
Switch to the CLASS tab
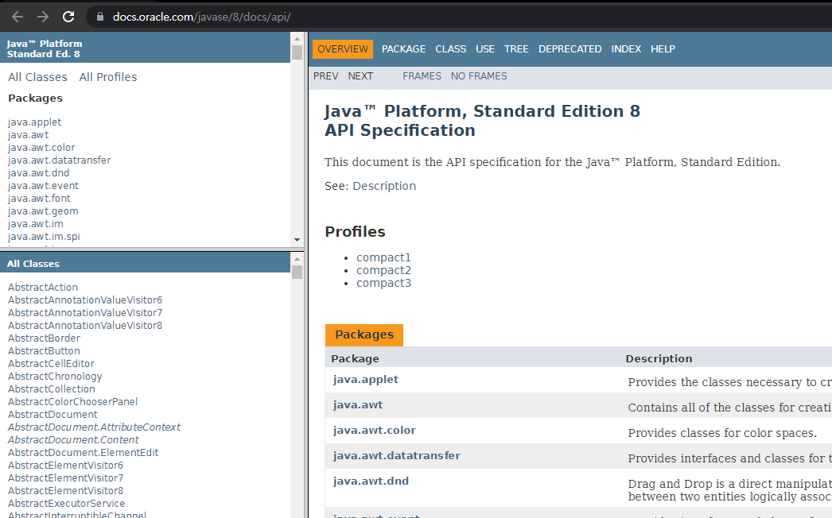(x=450, y=48)
